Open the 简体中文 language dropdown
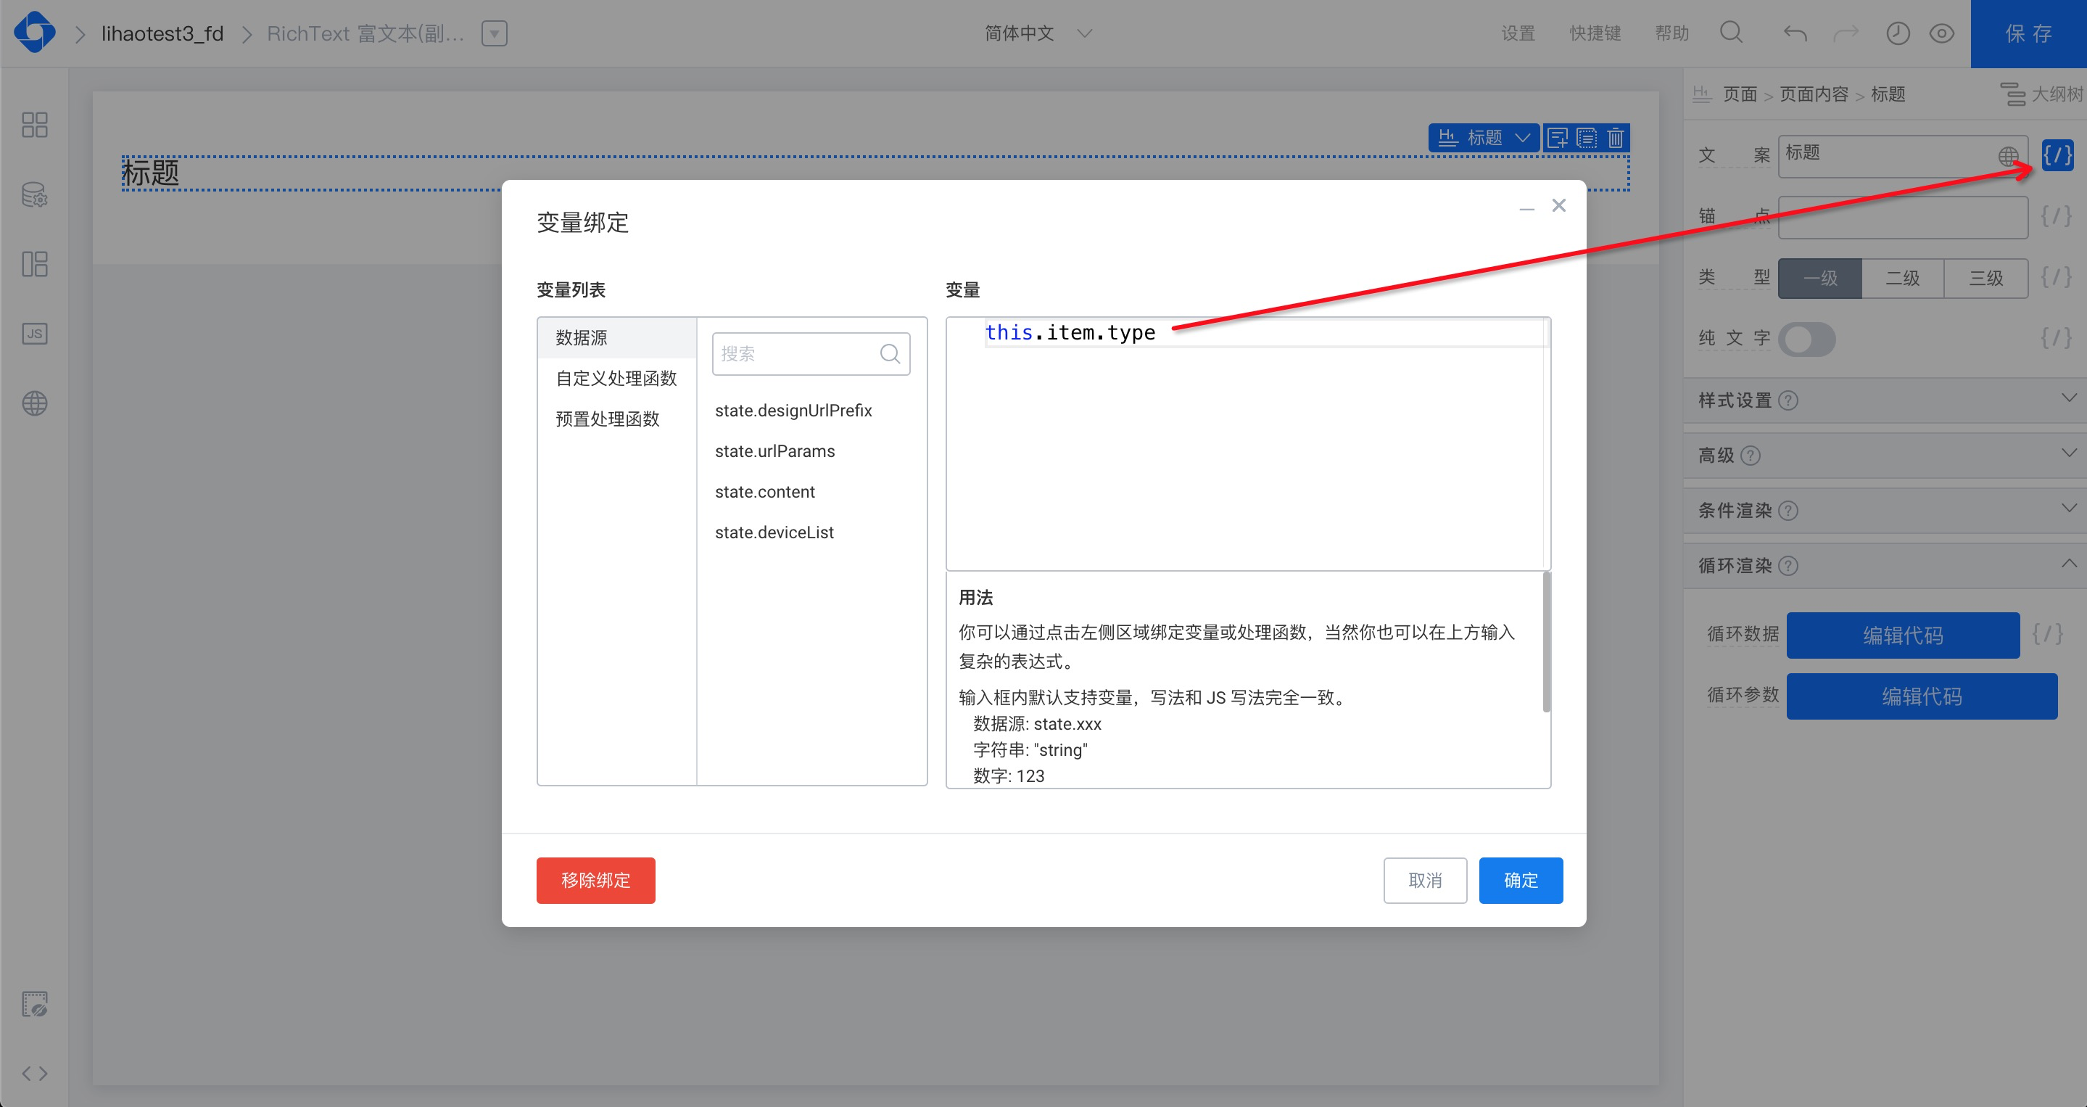The height and width of the screenshot is (1107, 2087). click(1037, 33)
